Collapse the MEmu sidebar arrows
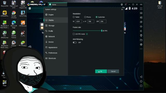Screen dimensions: 166x93 coord(141,4)
